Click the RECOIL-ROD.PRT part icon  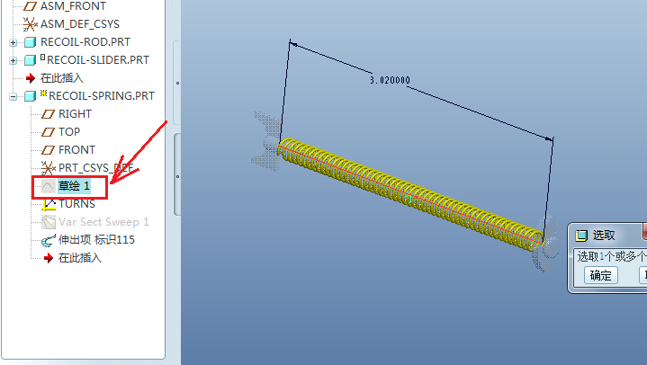[x=30, y=42]
